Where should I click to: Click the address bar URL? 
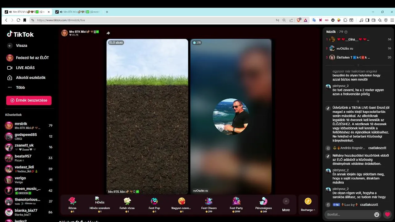61,20
